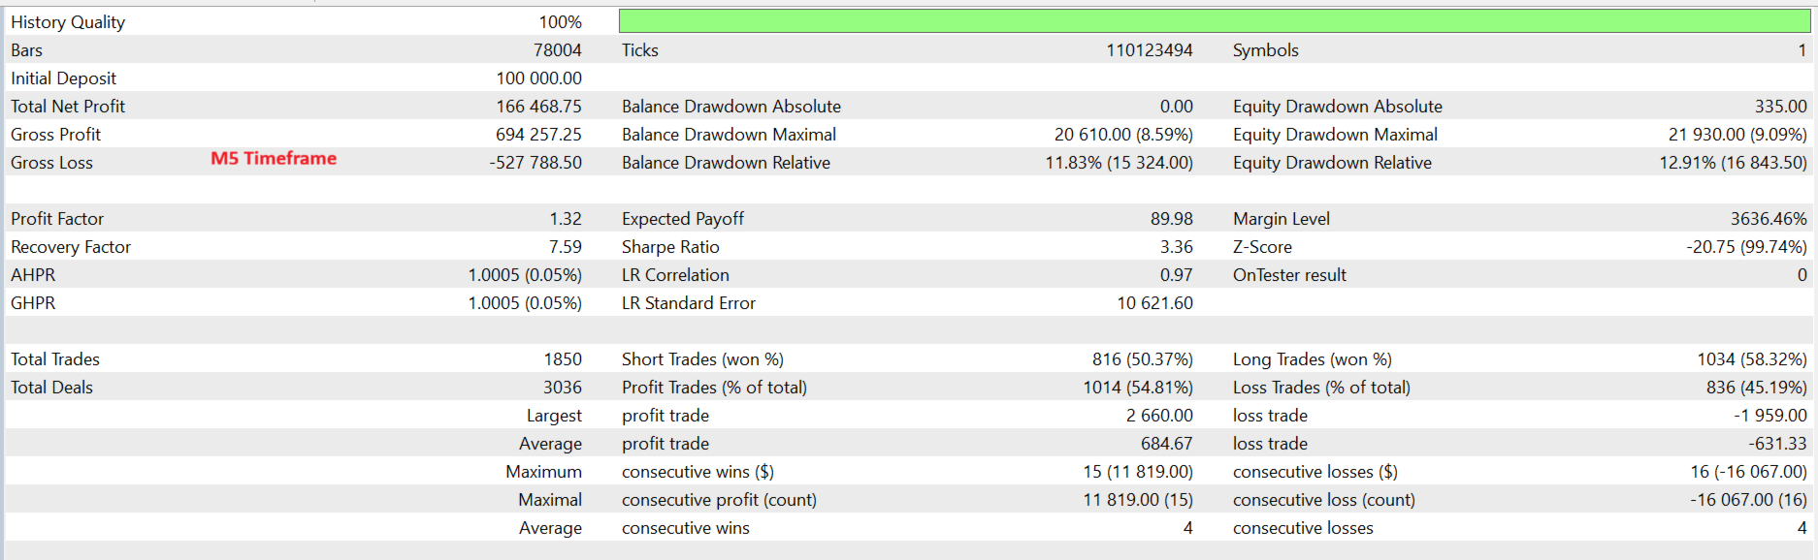
Task: Click the Equity Drawdown Maximal value
Action: (1737, 135)
